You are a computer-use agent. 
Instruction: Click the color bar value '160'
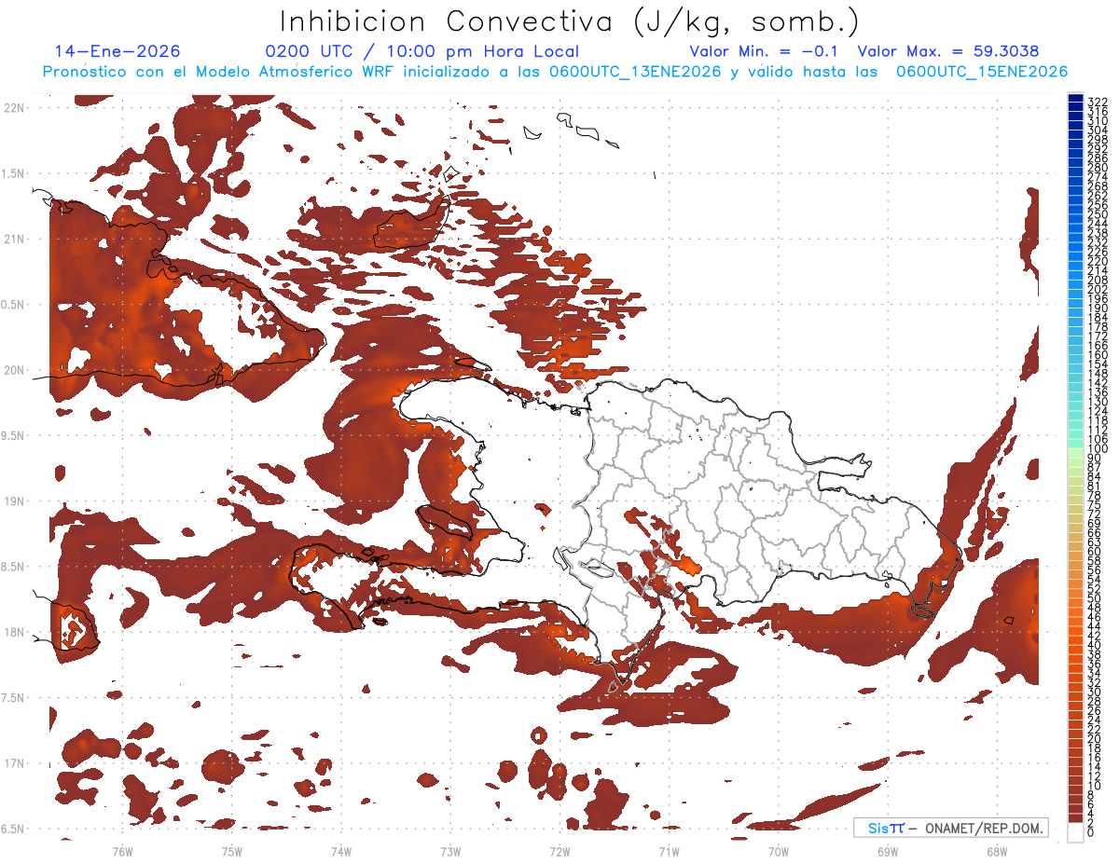1098,355
